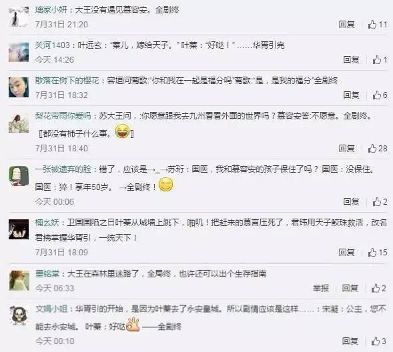This screenshot has height=352, width=393.
Task: Tap the thumbs-up showing 28 likes
Action: (x=378, y=149)
